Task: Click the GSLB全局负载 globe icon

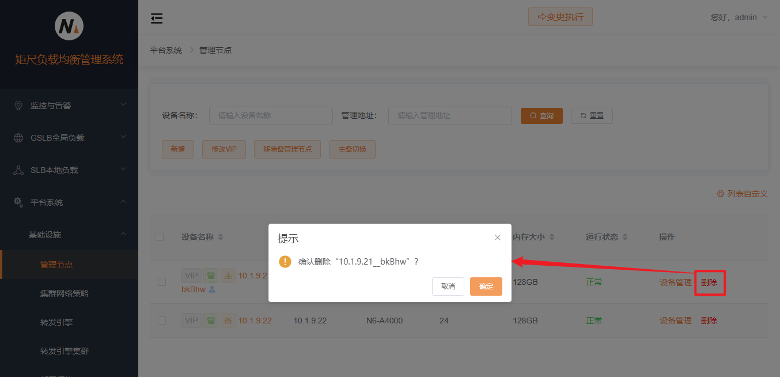Action: (x=17, y=137)
